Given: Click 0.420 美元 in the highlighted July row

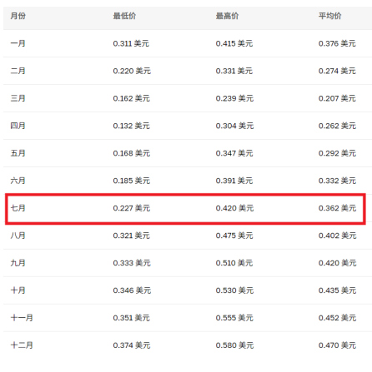Looking at the screenshot, I should [x=234, y=208].
